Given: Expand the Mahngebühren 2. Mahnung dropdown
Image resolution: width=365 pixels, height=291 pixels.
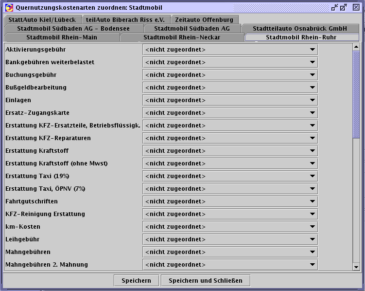Looking at the screenshot, I should coord(230,264).
